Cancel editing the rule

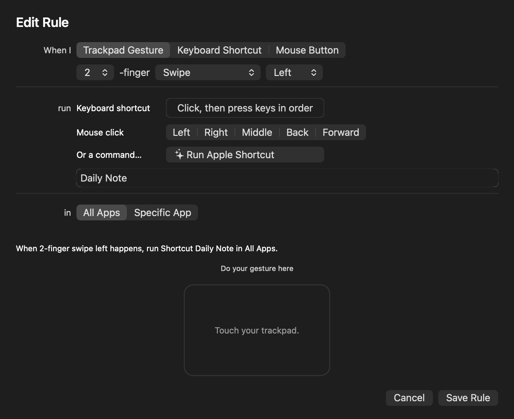409,398
